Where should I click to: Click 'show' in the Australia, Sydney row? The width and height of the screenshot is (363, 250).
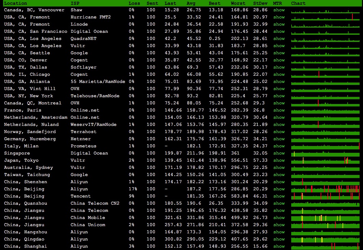[279, 167]
